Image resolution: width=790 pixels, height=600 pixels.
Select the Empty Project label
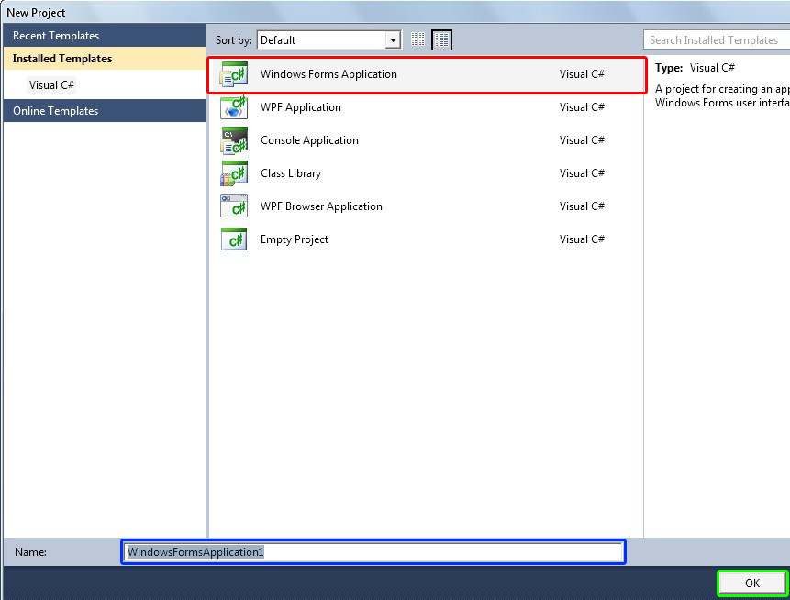pos(295,239)
